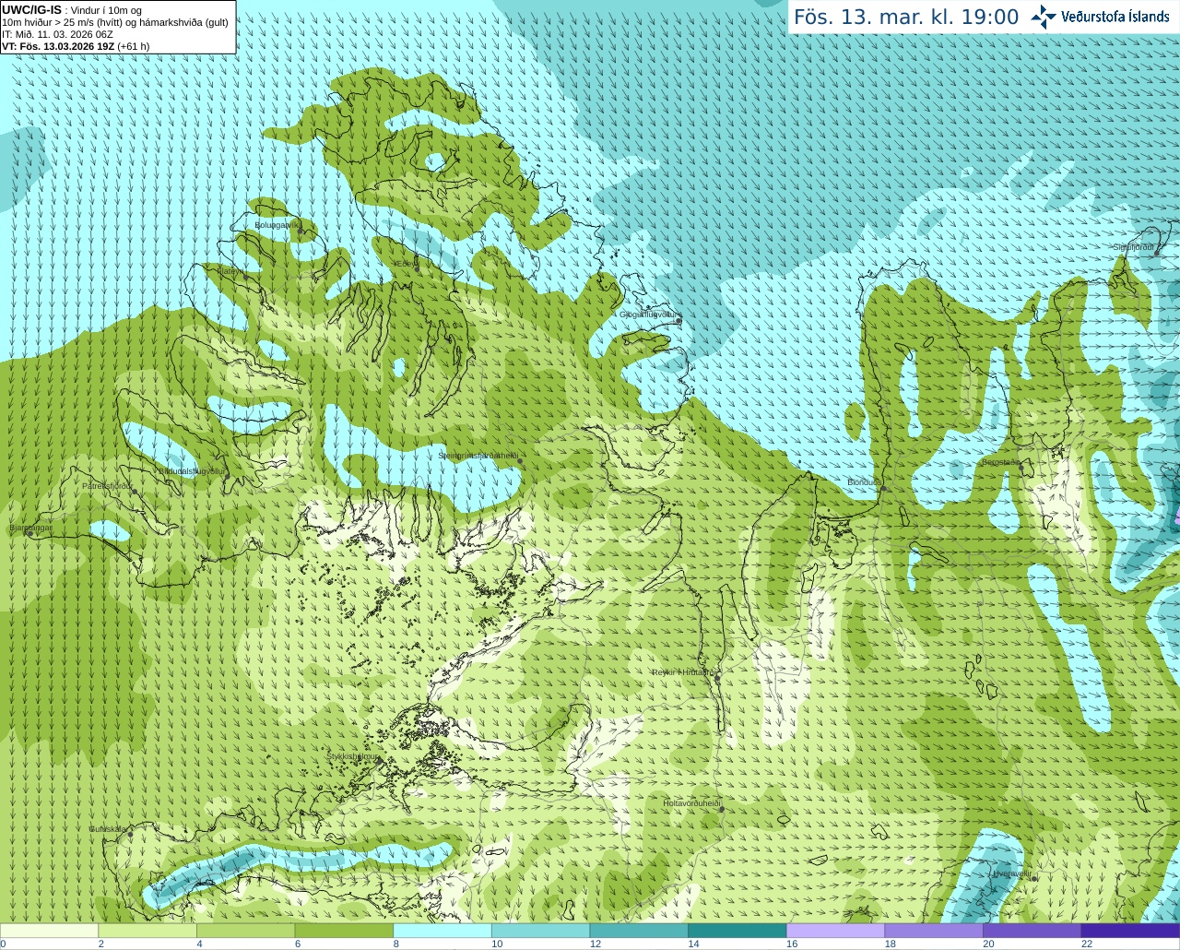This screenshot has height=950, width=1180.
Task: Select the 4–6 m/s green legend swatch
Action: coord(245,931)
